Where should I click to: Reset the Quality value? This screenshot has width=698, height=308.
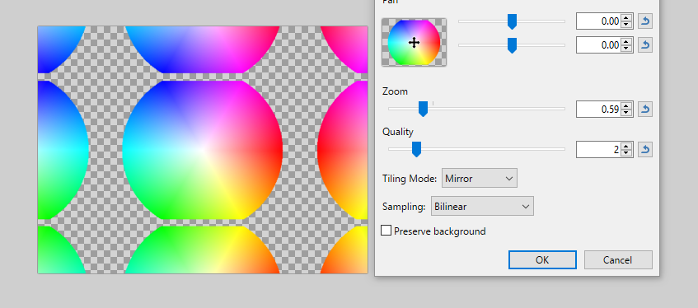pos(645,150)
